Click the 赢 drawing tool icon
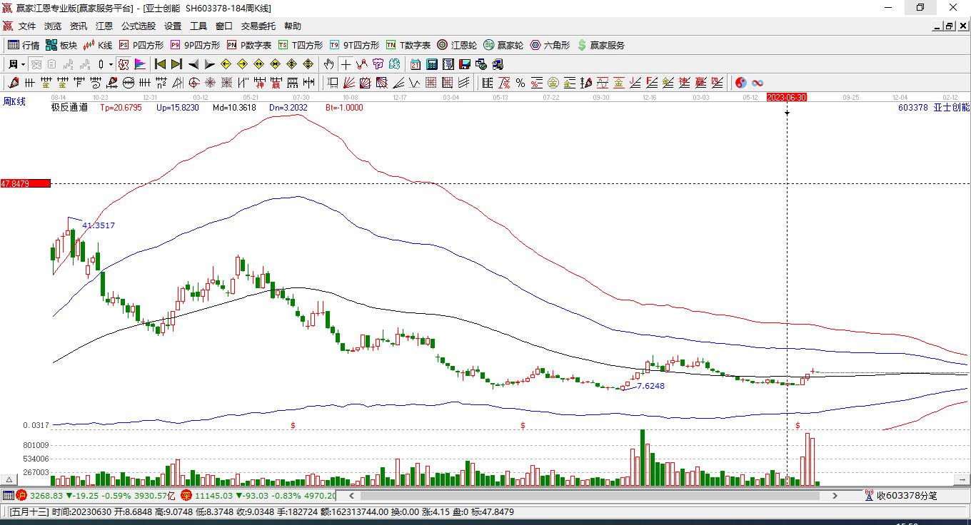Image resolution: width=971 pixels, height=525 pixels. click(x=275, y=83)
